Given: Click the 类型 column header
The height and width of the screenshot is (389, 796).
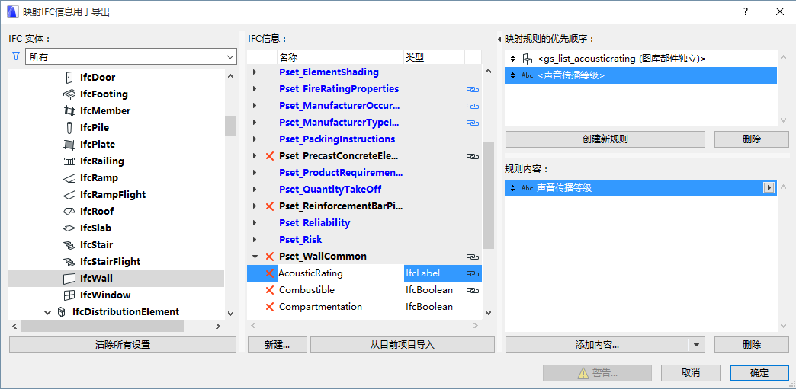Looking at the screenshot, I should 434,57.
